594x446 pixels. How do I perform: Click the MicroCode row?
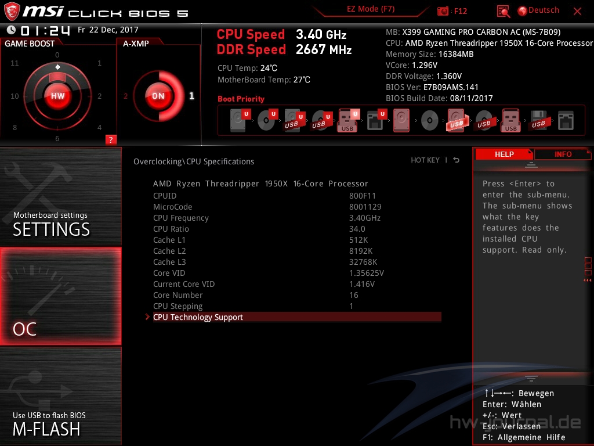pos(297,207)
